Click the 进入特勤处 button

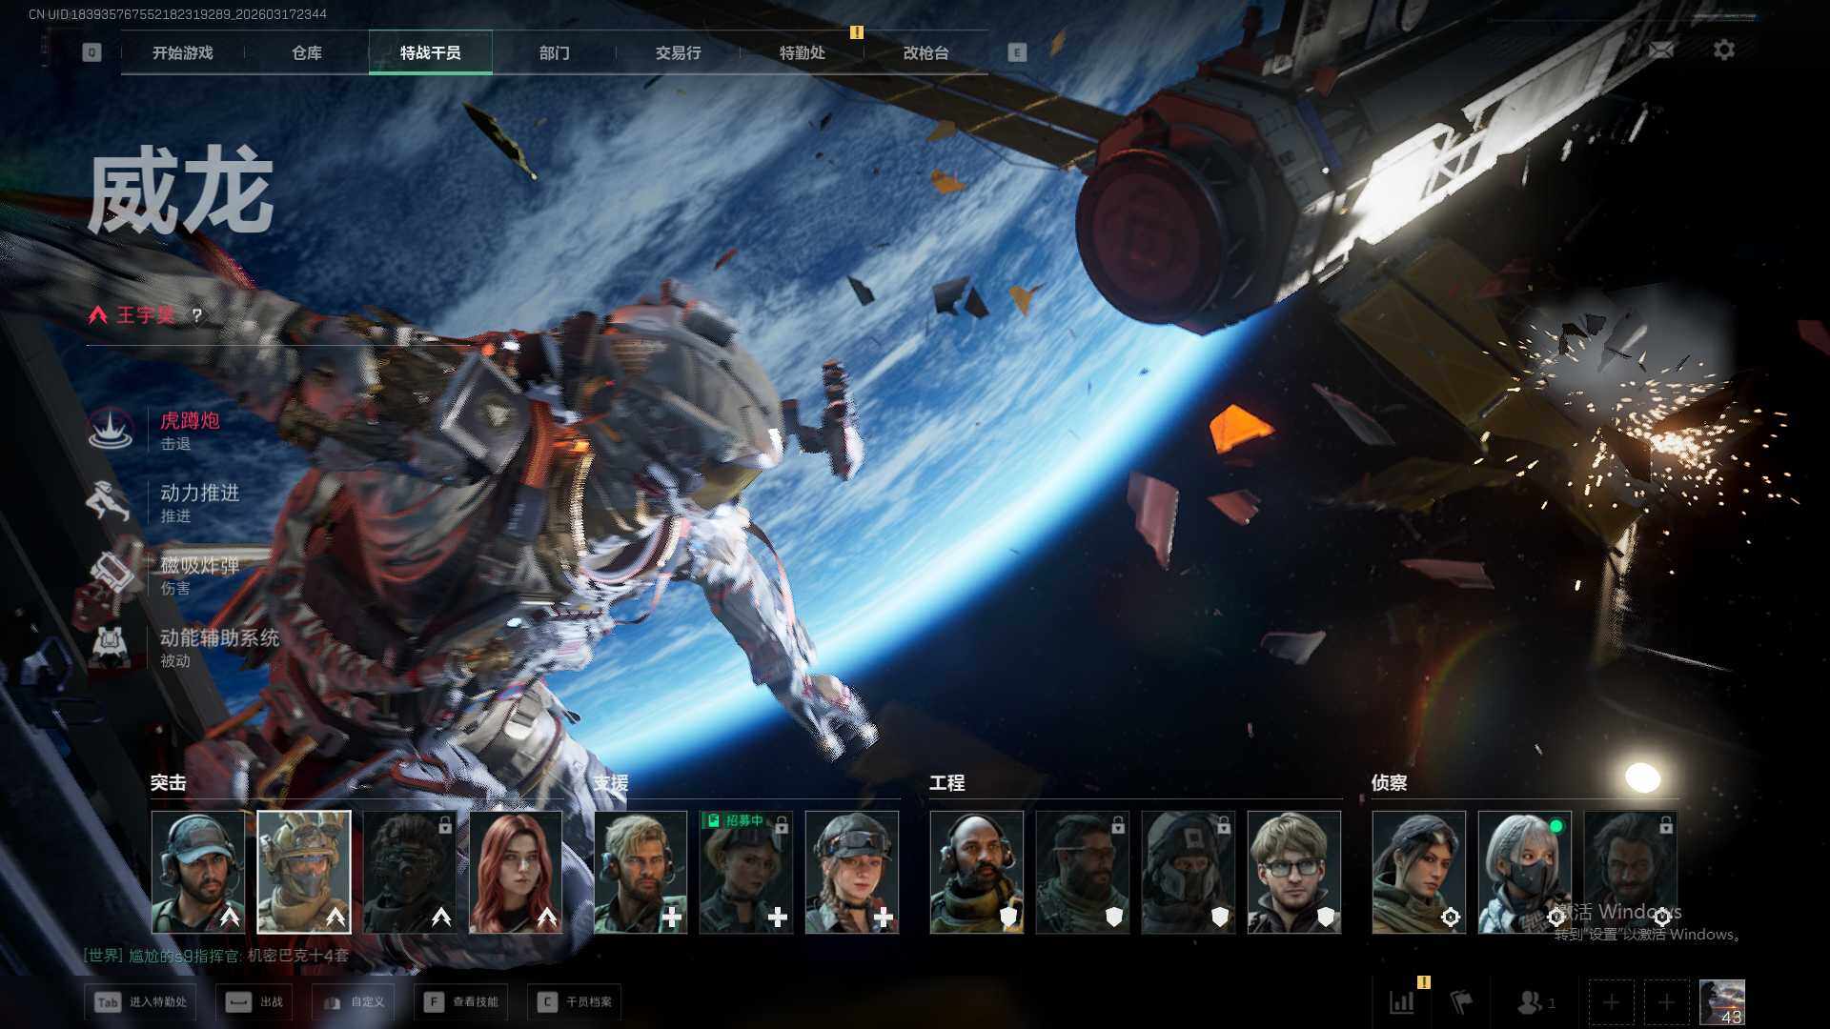click(141, 1002)
